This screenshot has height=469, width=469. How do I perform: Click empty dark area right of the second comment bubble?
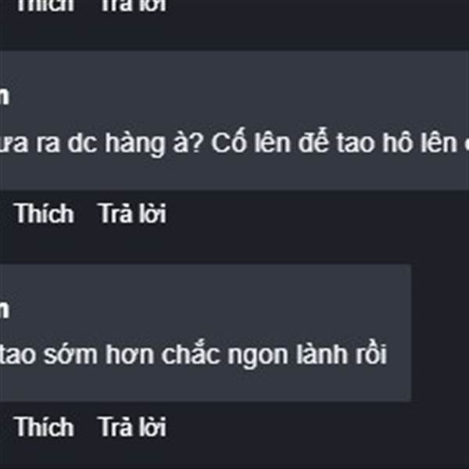pyautogui.click(x=439, y=333)
